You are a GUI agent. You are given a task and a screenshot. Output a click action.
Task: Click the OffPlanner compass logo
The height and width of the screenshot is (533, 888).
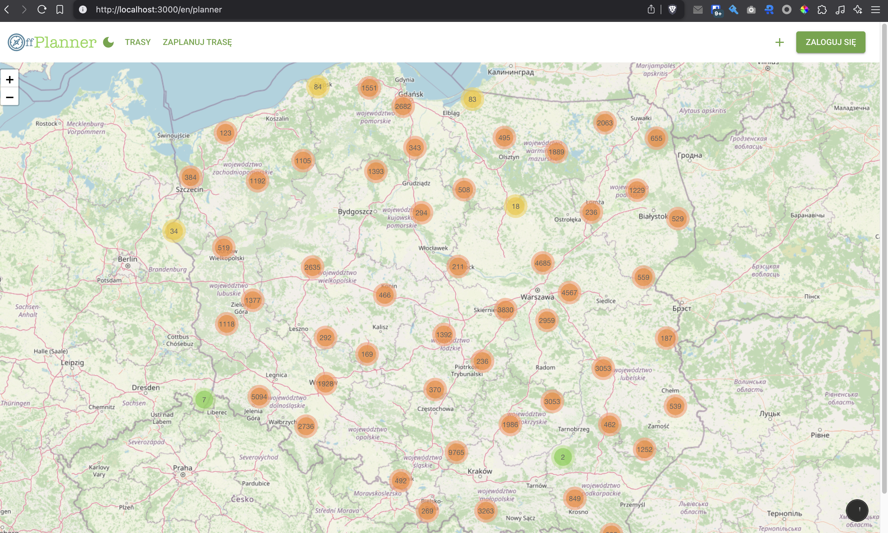pos(16,42)
